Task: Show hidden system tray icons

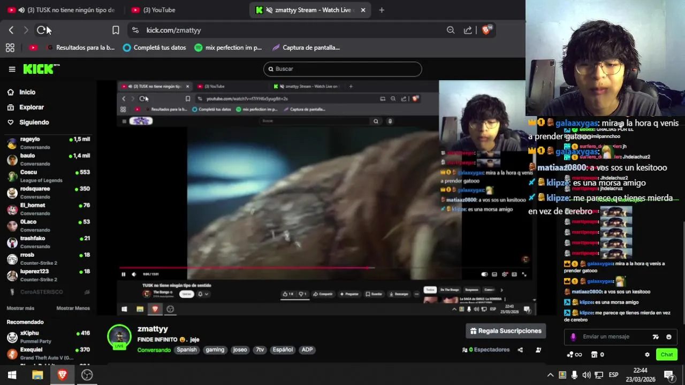Action: click(550, 375)
